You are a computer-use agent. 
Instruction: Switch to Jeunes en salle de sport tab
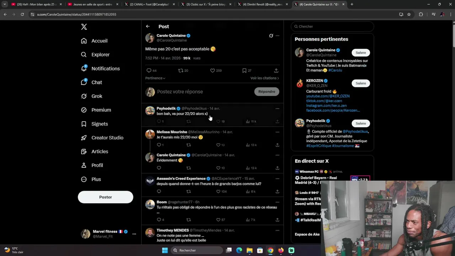(x=92, y=4)
